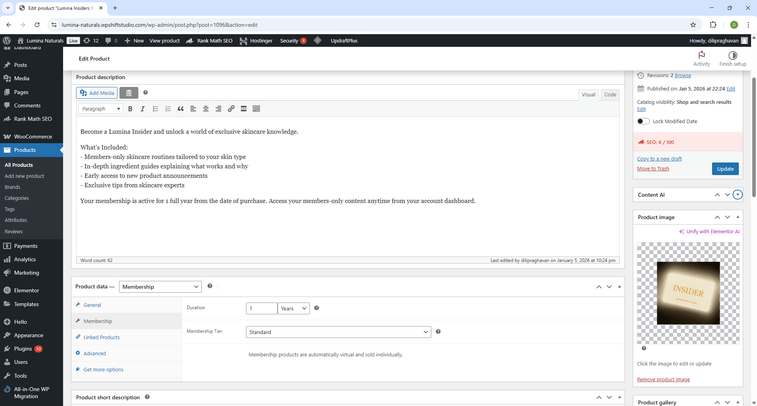
Task: Collapse the Content AI panel
Action: 737,195
